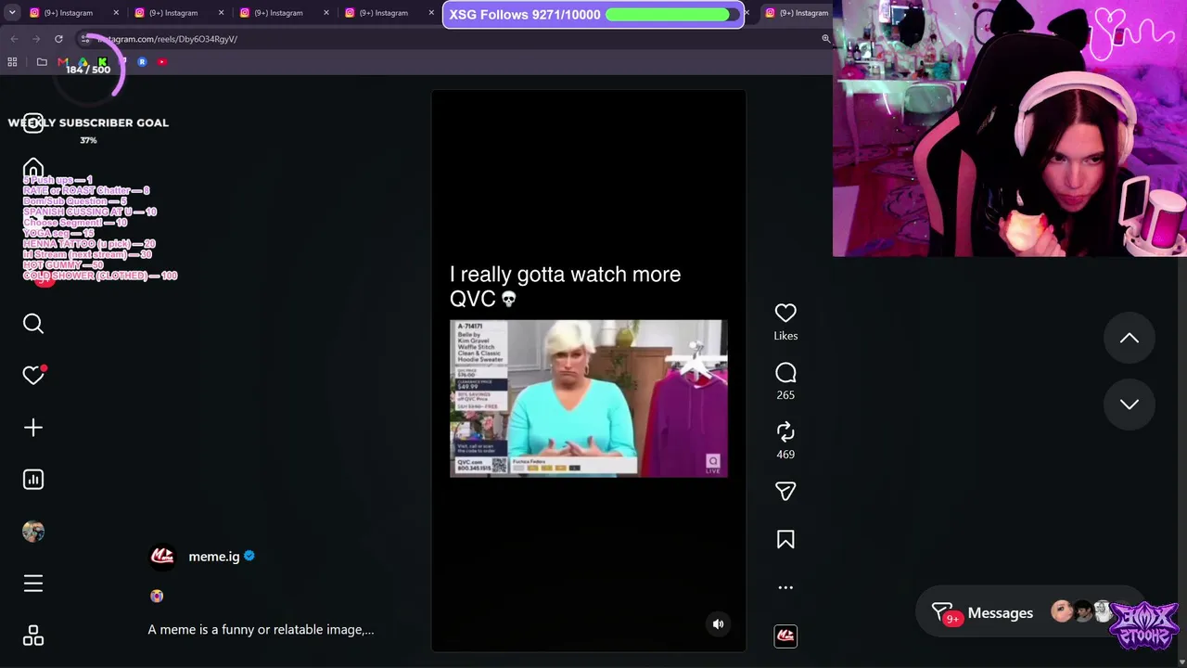Create a new post with plus icon
The height and width of the screenshot is (668, 1187).
coord(33,427)
